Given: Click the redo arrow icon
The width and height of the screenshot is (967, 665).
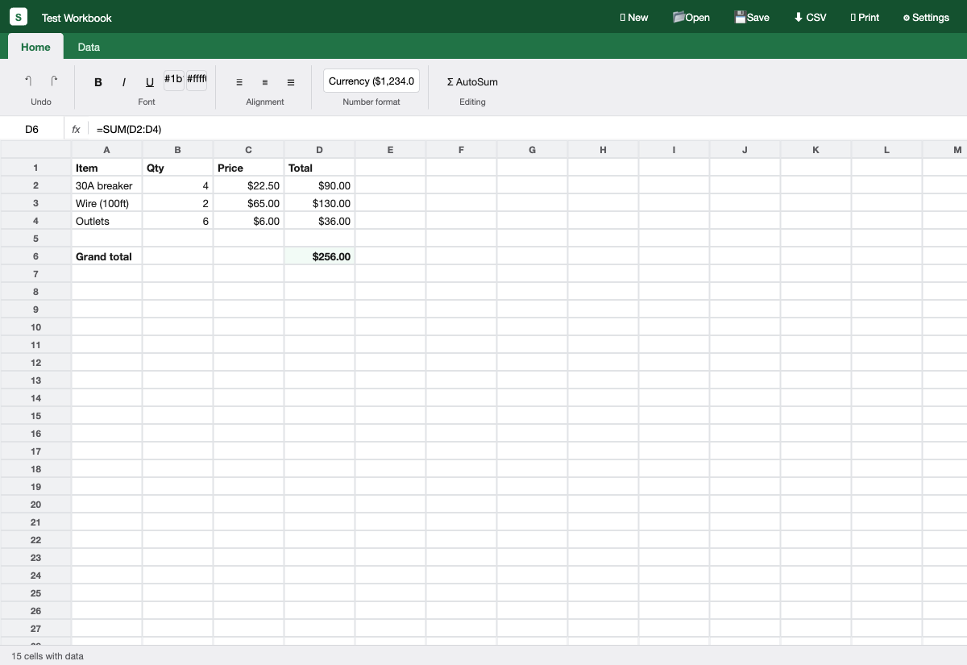Looking at the screenshot, I should pyautogui.click(x=54, y=81).
